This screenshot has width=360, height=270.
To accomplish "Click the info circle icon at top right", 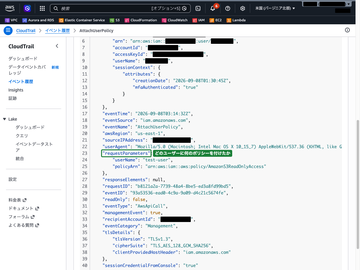I will (347, 30).
